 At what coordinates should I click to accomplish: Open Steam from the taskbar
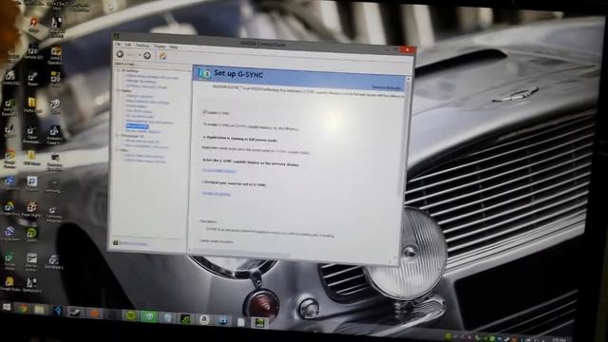coord(74,313)
